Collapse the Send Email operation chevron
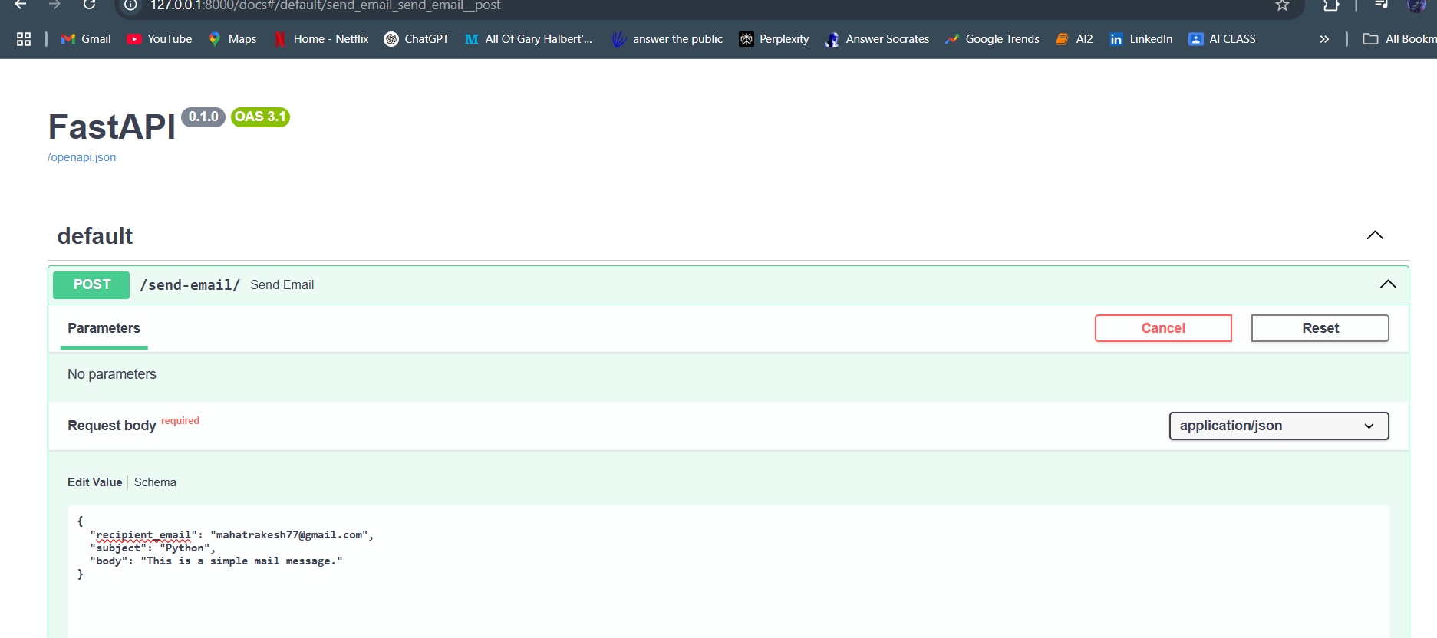This screenshot has width=1437, height=638. click(x=1388, y=284)
